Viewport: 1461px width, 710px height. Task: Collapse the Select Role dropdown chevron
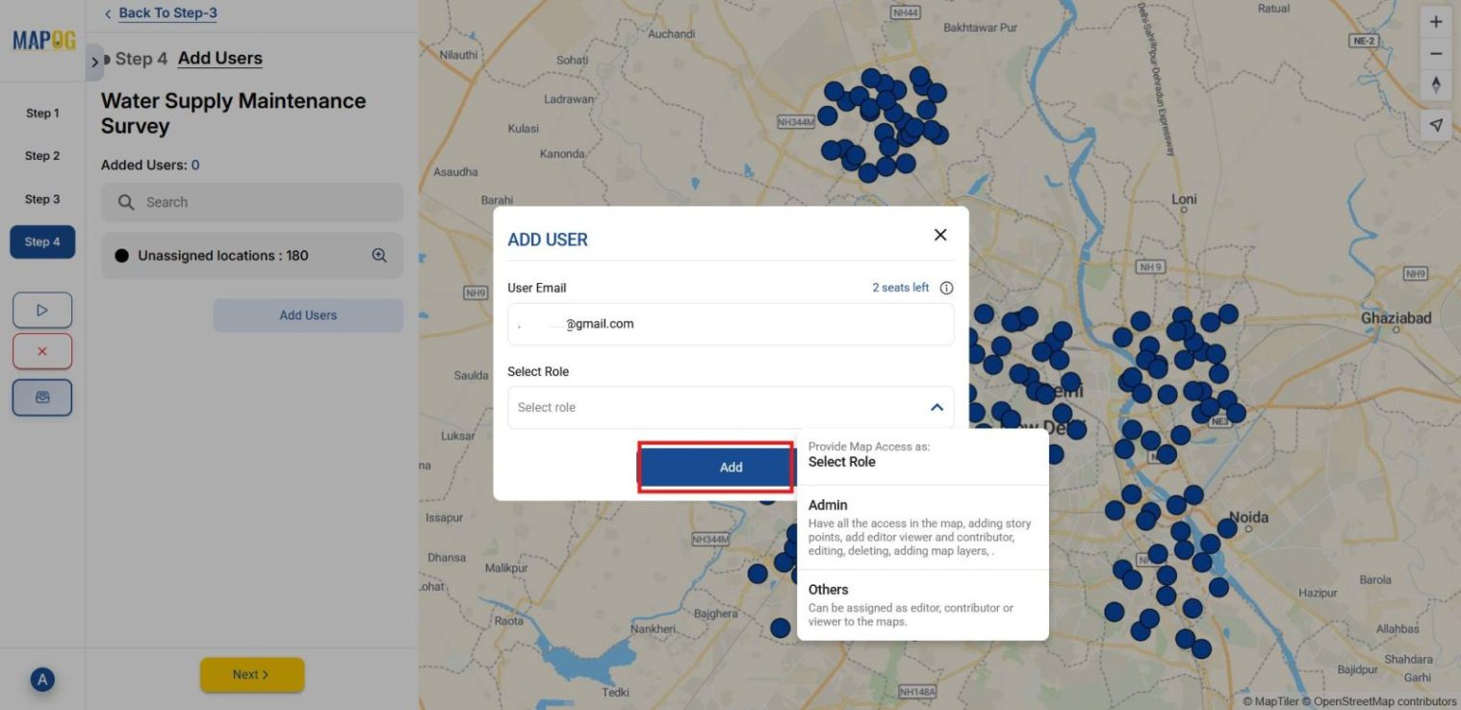936,407
